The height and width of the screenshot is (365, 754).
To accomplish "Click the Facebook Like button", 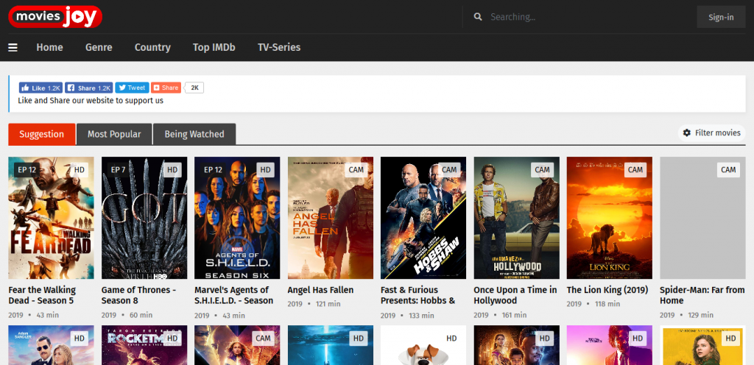I will tap(41, 88).
